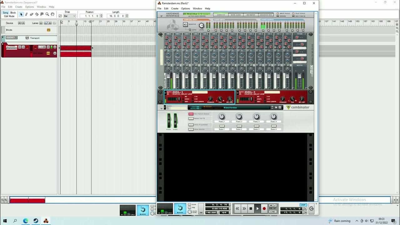Viewport: 400px width, 225px height.
Task: Click Combinator Button 4
Action: (x=274, y=126)
